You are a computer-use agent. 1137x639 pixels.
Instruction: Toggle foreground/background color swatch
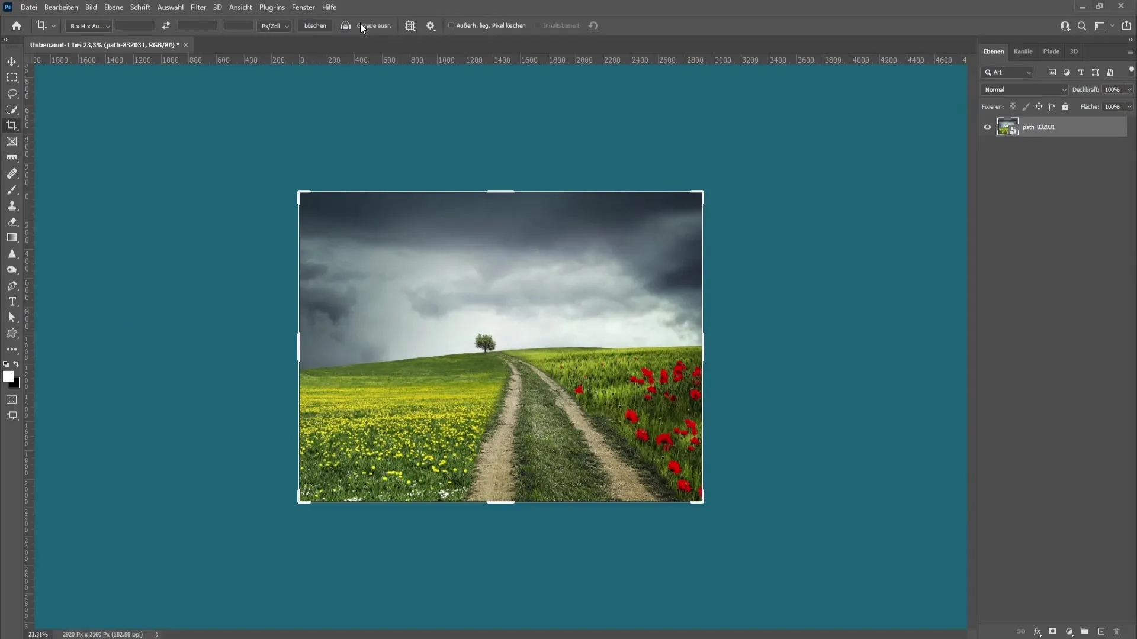pyautogui.click(x=17, y=364)
